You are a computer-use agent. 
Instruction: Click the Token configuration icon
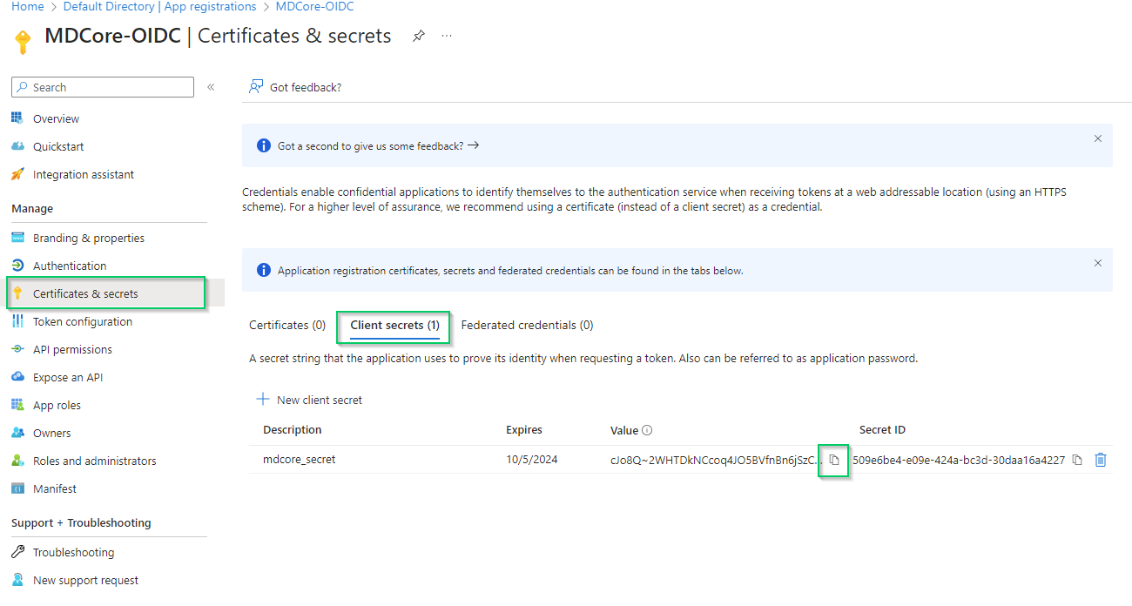pos(17,321)
